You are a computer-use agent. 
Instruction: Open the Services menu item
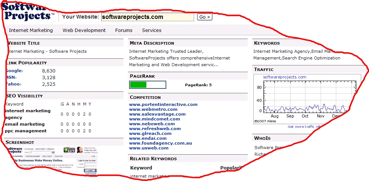152,30
